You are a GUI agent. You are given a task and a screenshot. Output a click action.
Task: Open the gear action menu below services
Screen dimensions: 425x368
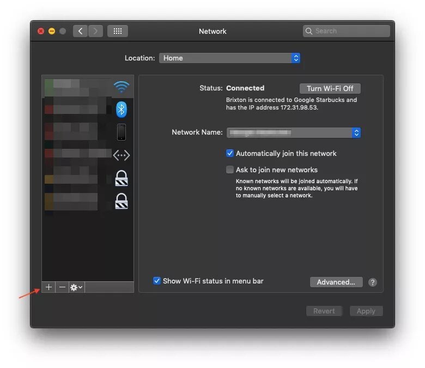(x=76, y=287)
